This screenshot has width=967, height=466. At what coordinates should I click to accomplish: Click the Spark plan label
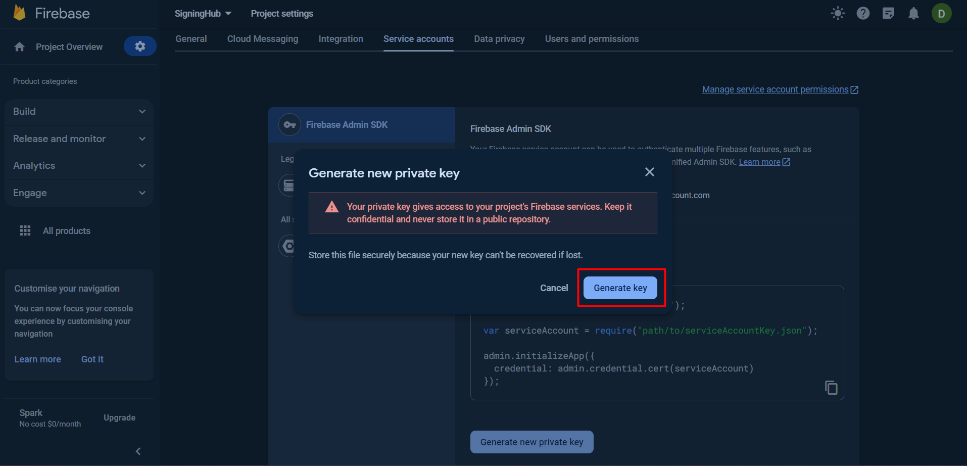[31, 413]
